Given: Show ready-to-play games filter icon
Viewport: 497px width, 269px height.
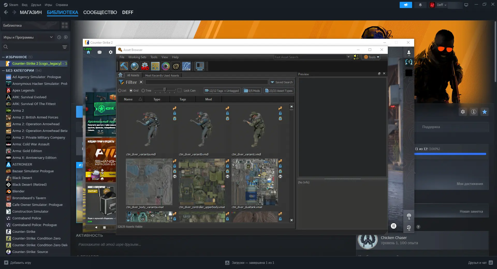Looking at the screenshot, I should point(66,37).
